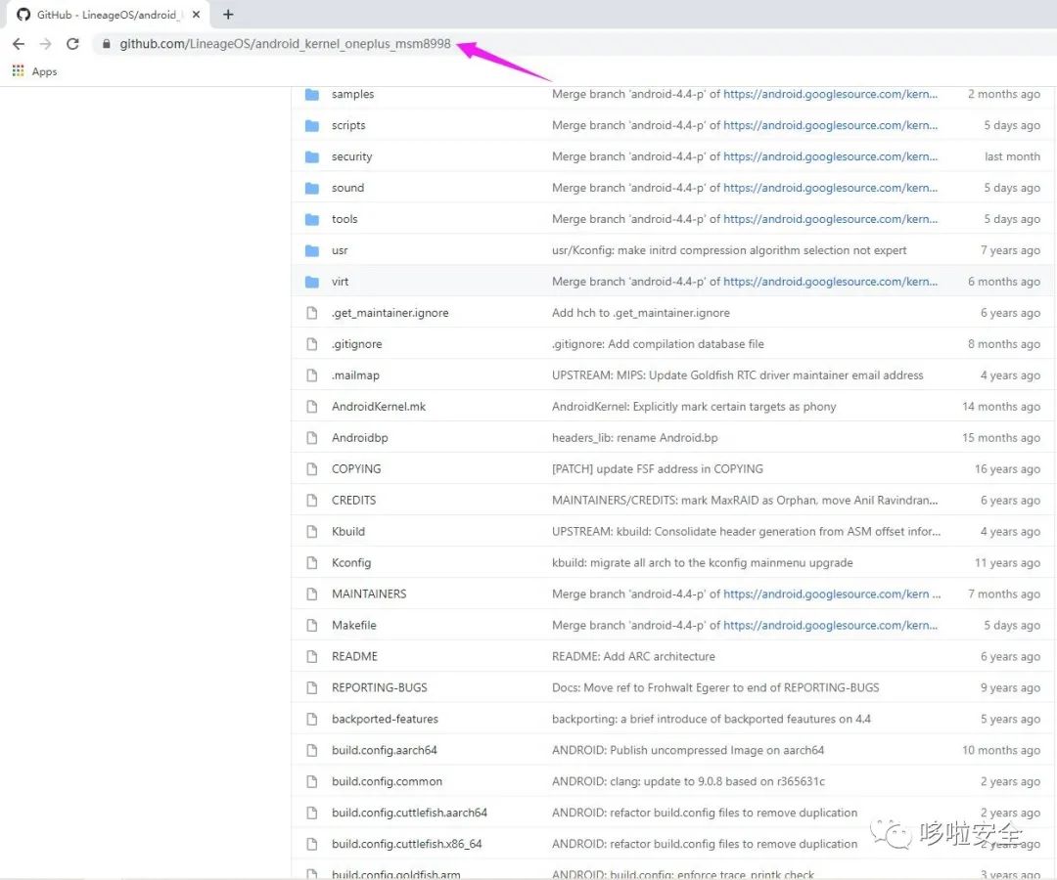Open 'README: Add ARC architecture' commit
The image size is (1057, 880).
pos(633,656)
